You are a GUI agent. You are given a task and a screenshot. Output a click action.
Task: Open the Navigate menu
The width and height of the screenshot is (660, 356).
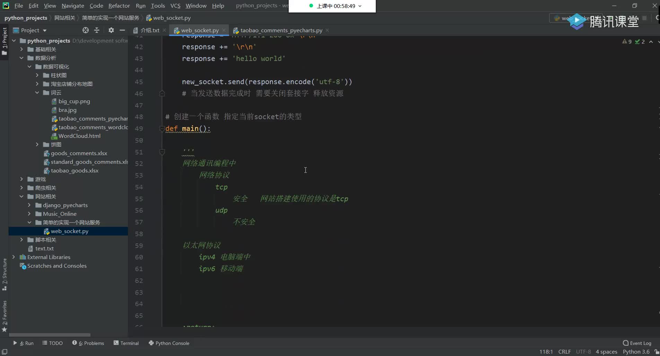73,6
